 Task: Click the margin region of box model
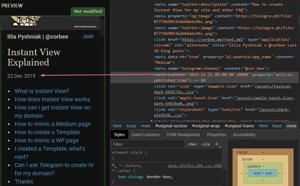coord(242,152)
